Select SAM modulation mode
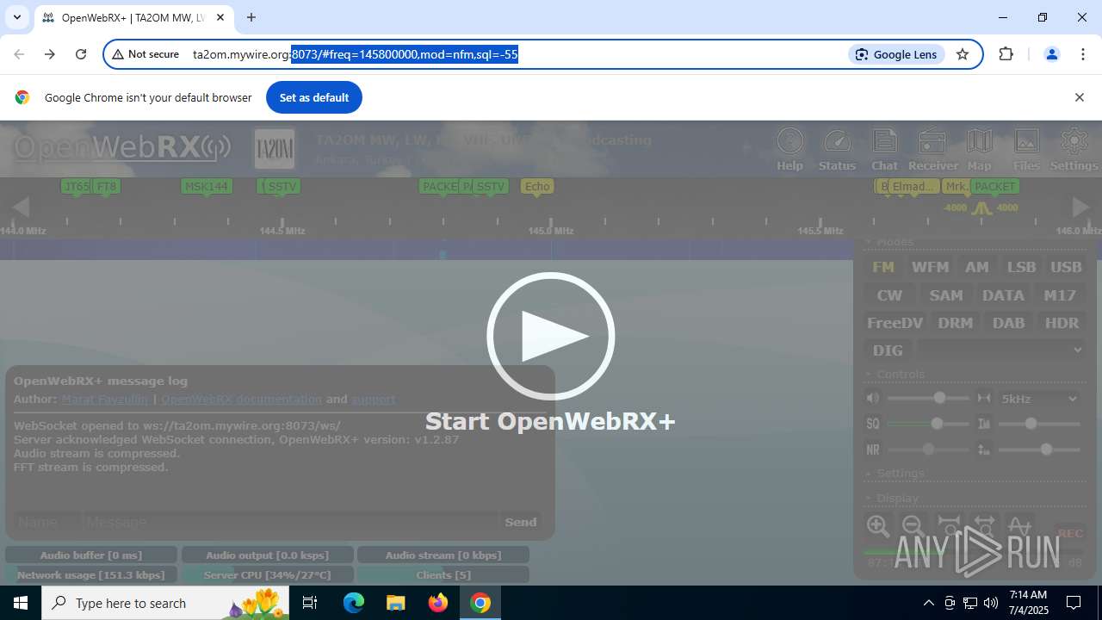 coord(946,295)
